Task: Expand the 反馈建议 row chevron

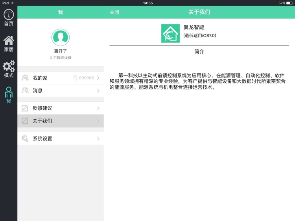Action: click(98, 108)
